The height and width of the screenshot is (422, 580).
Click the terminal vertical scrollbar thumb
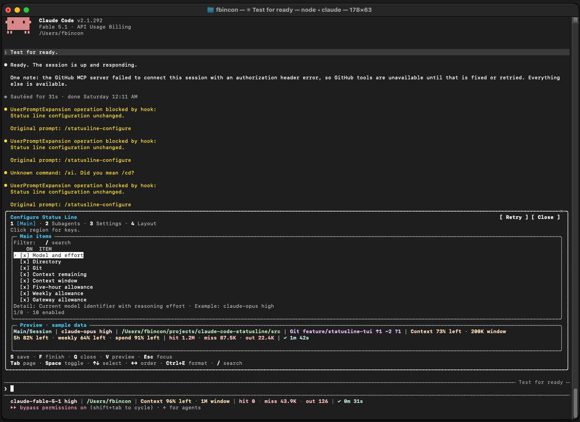coord(576,402)
